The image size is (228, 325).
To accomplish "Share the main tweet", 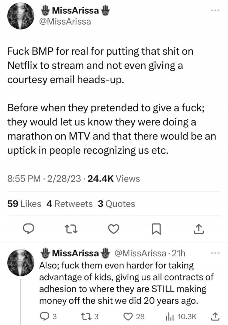I will [x=199, y=229].
